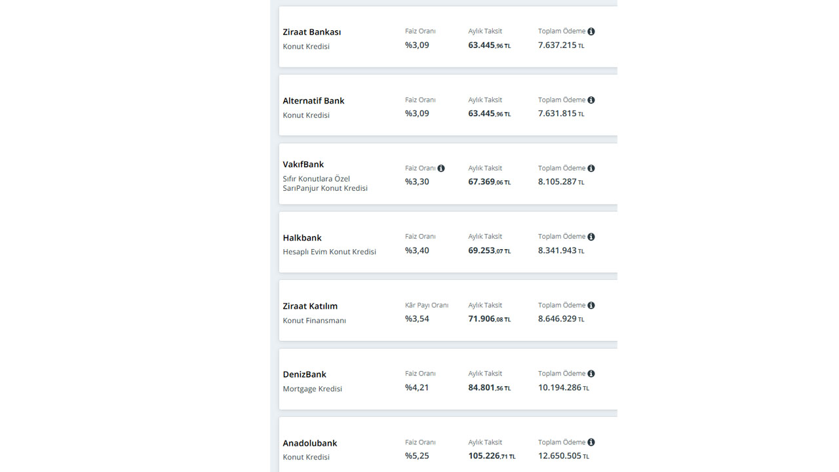Select the VakıfBank bank name
839x472 pixels.
point(303,165)
